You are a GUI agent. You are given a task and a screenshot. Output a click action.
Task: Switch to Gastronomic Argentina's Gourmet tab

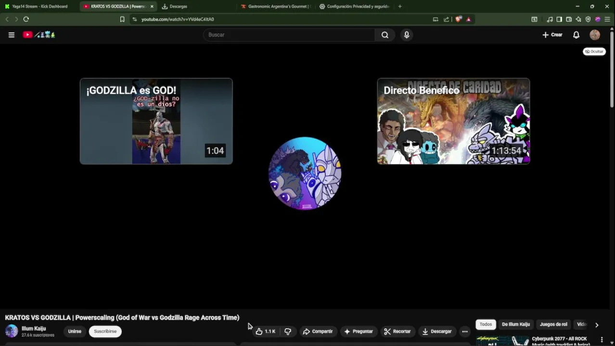pyautogui.click(x=276, y=6)
